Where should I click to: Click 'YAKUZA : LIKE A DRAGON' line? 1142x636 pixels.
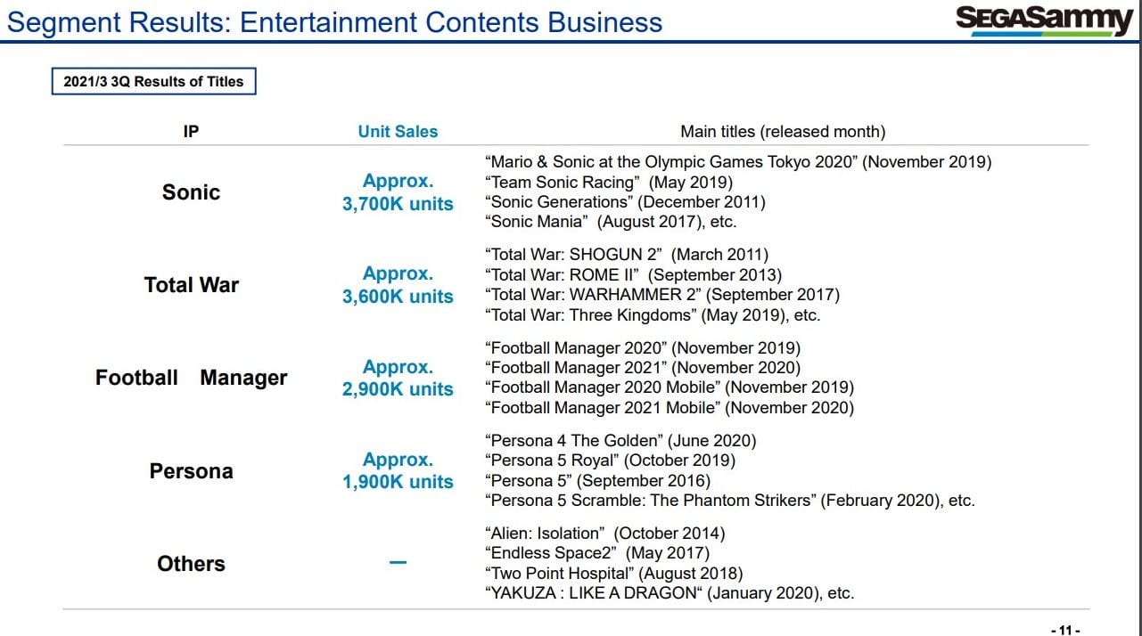point(670,593)
